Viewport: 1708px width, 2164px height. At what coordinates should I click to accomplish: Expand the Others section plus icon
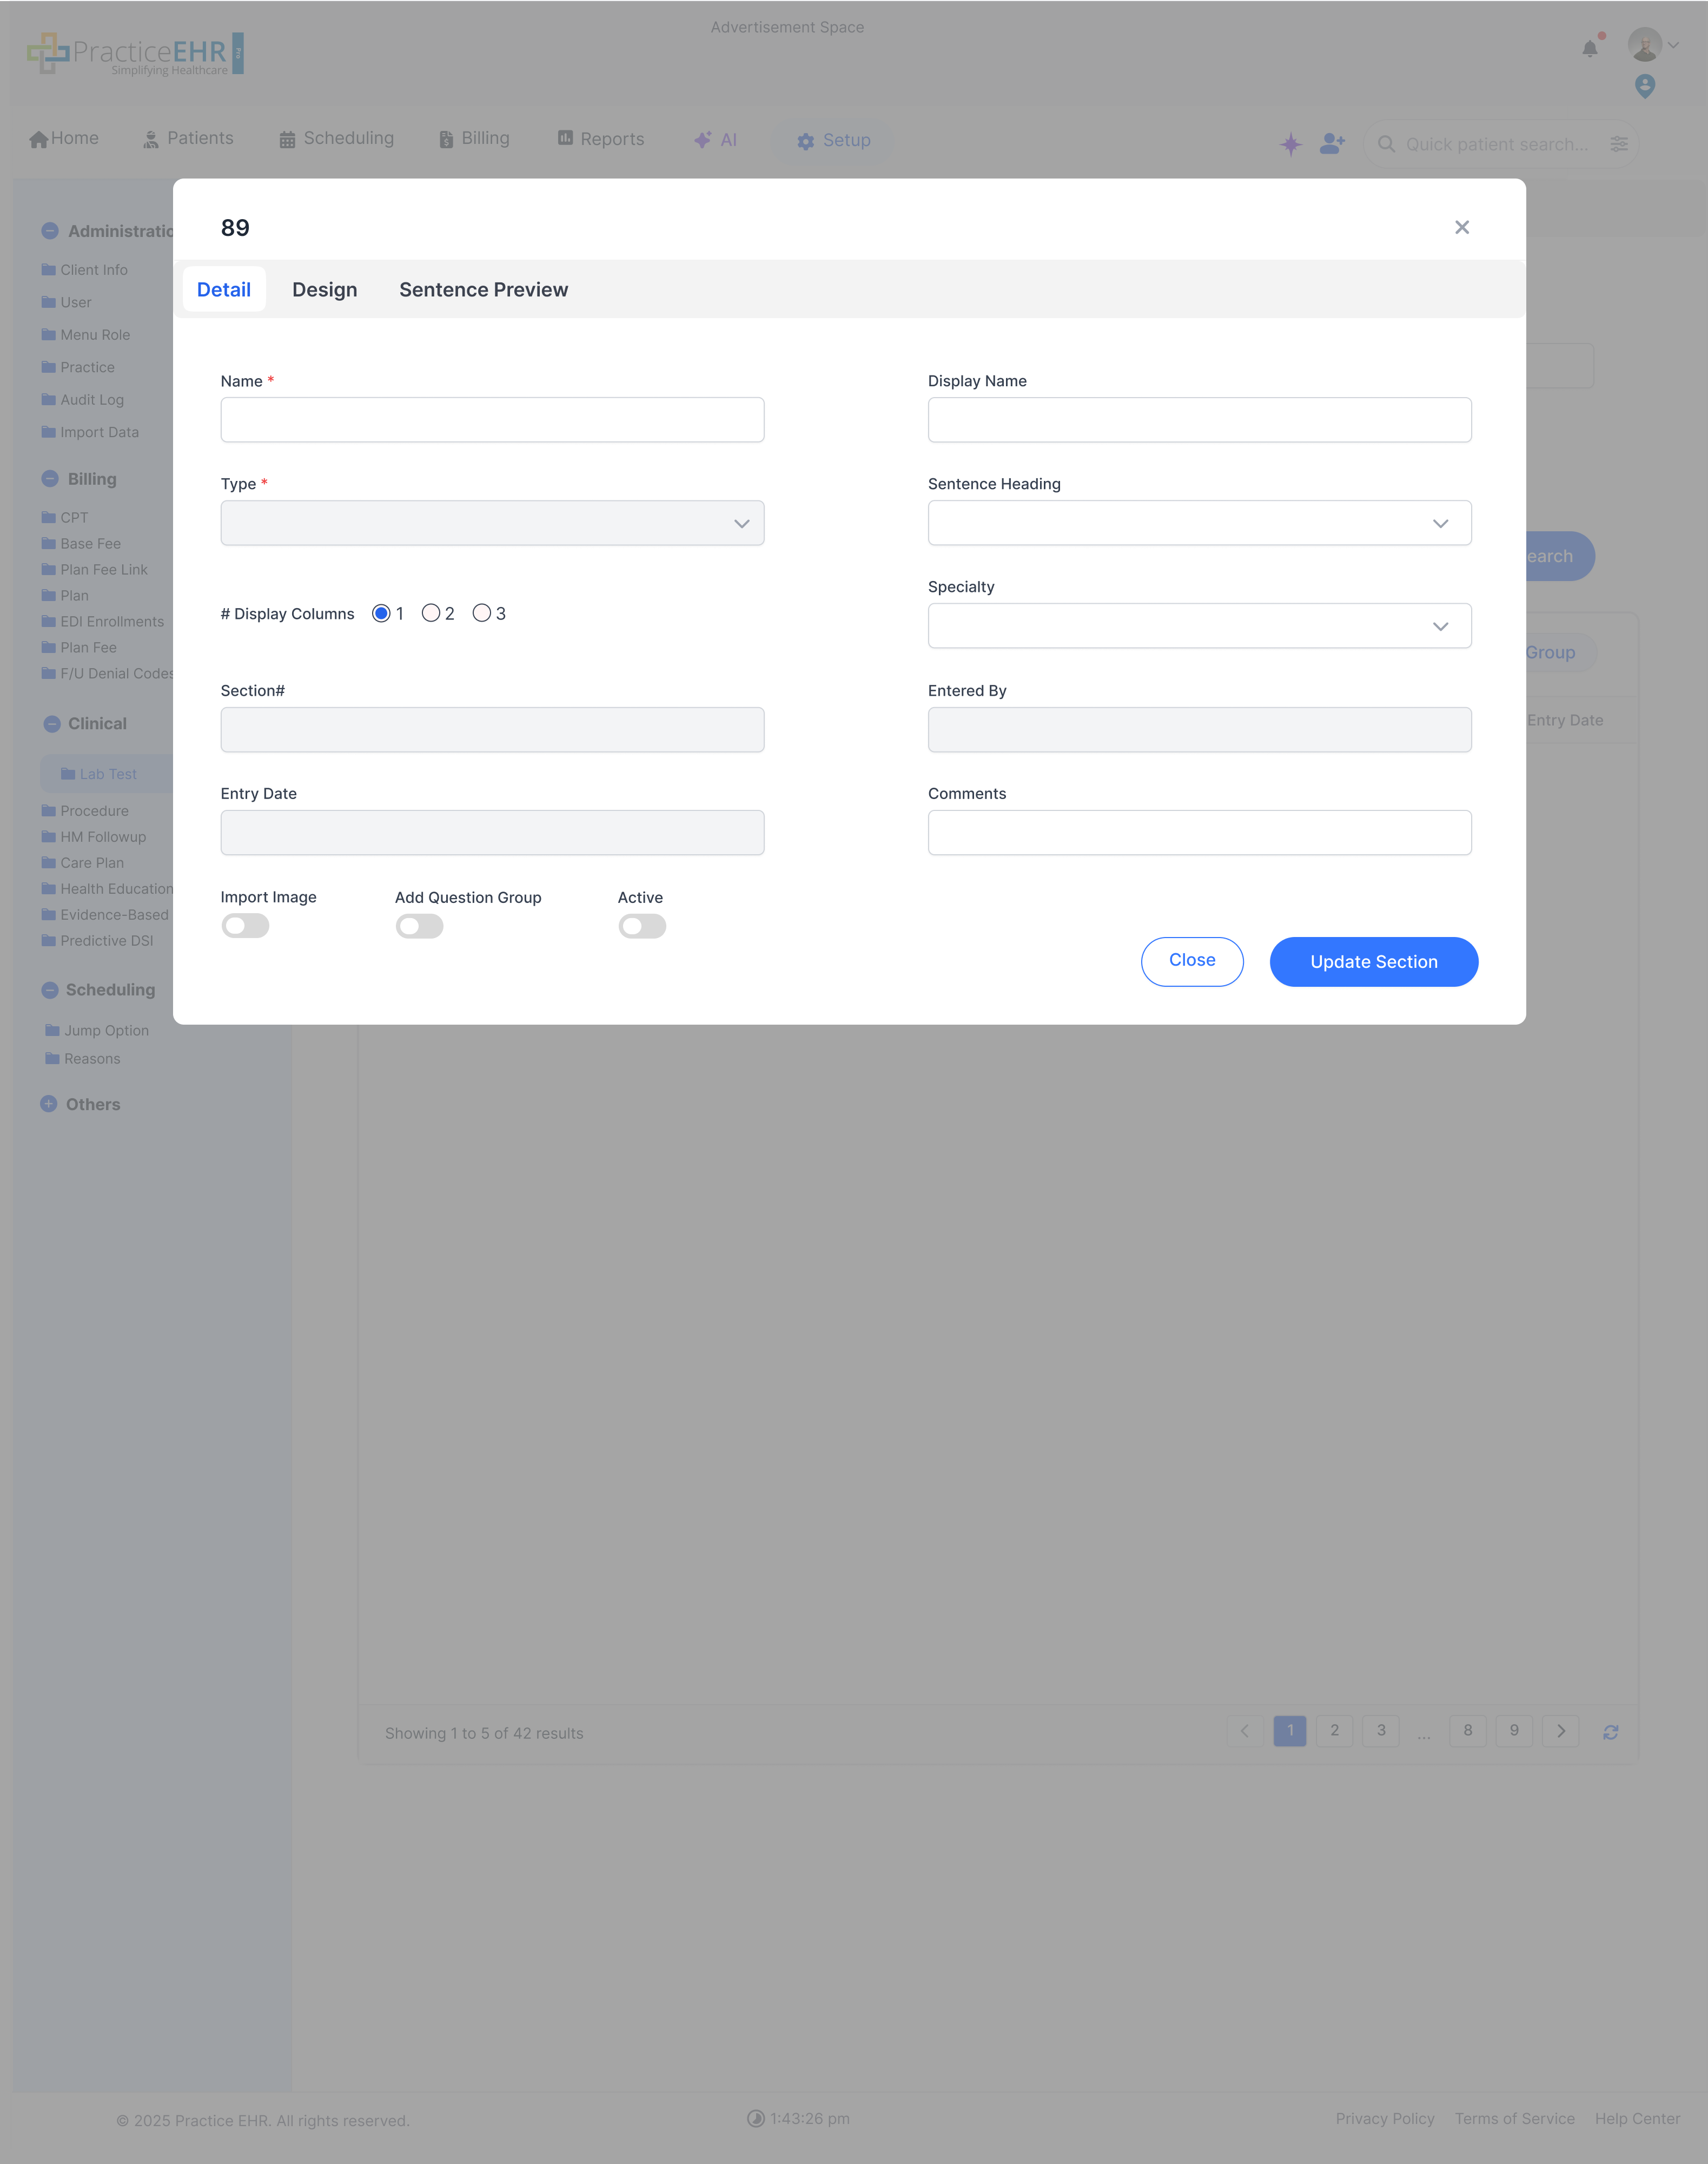(x=49, y=1104)
